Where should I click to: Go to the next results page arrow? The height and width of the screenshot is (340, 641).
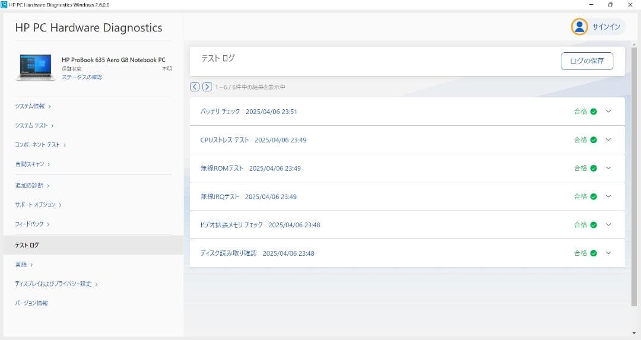point(207,87)
